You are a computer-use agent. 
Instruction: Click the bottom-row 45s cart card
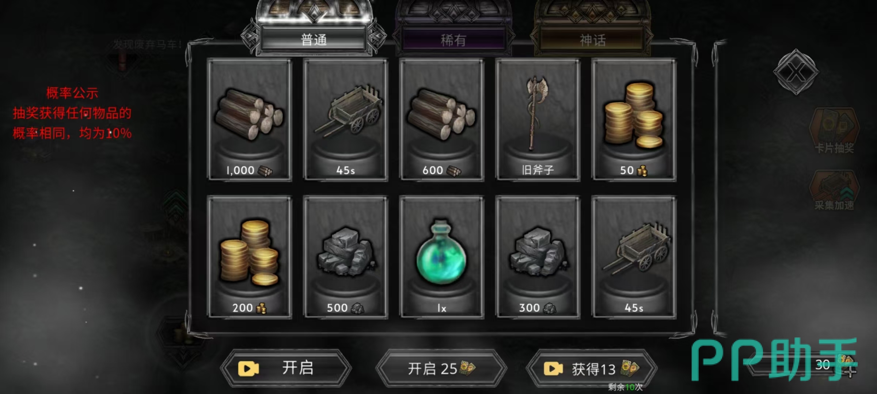[634, 257]
